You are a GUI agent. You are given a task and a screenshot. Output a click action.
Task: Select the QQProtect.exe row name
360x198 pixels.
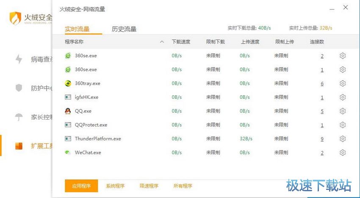[91, 125]
